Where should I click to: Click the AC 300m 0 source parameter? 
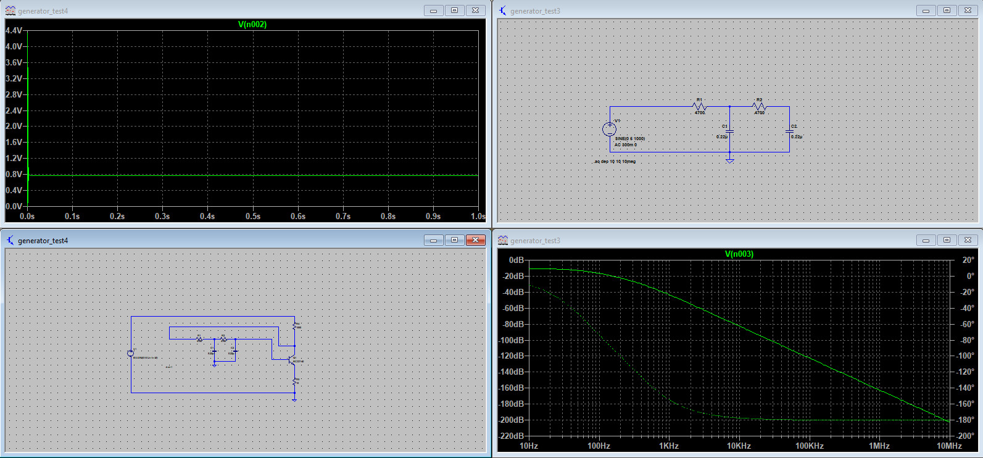[x=625, y=145]
